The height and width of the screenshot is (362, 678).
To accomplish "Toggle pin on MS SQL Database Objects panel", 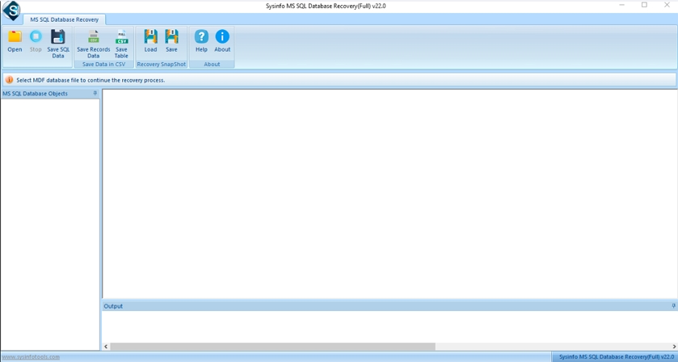I will click(x=95, y=94).
